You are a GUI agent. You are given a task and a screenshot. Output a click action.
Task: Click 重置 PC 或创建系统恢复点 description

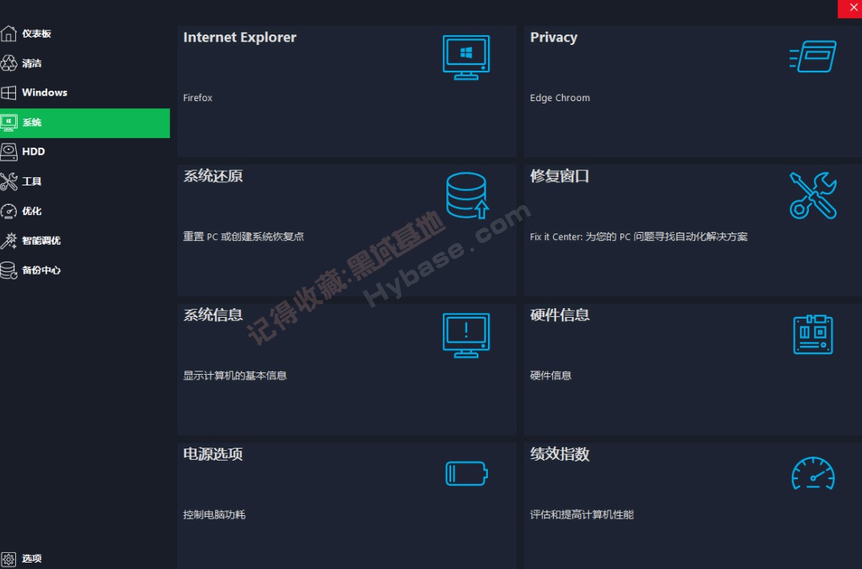[x=243, y=237]
